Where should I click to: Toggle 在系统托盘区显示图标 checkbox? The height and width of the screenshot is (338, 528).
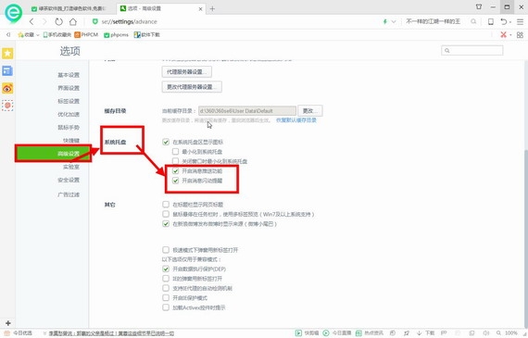pyautogui.click(x=166, y=142)
